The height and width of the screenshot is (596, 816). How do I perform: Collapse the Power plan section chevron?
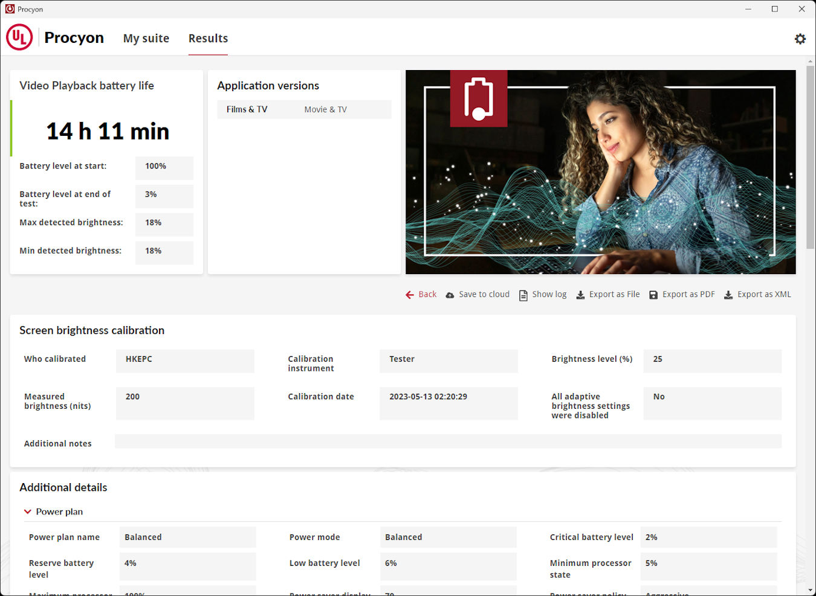[x=27, y=511]
